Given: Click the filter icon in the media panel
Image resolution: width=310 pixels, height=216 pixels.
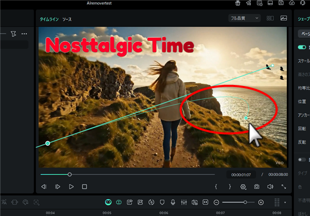Looking at the screenshot, I should 13,34.
